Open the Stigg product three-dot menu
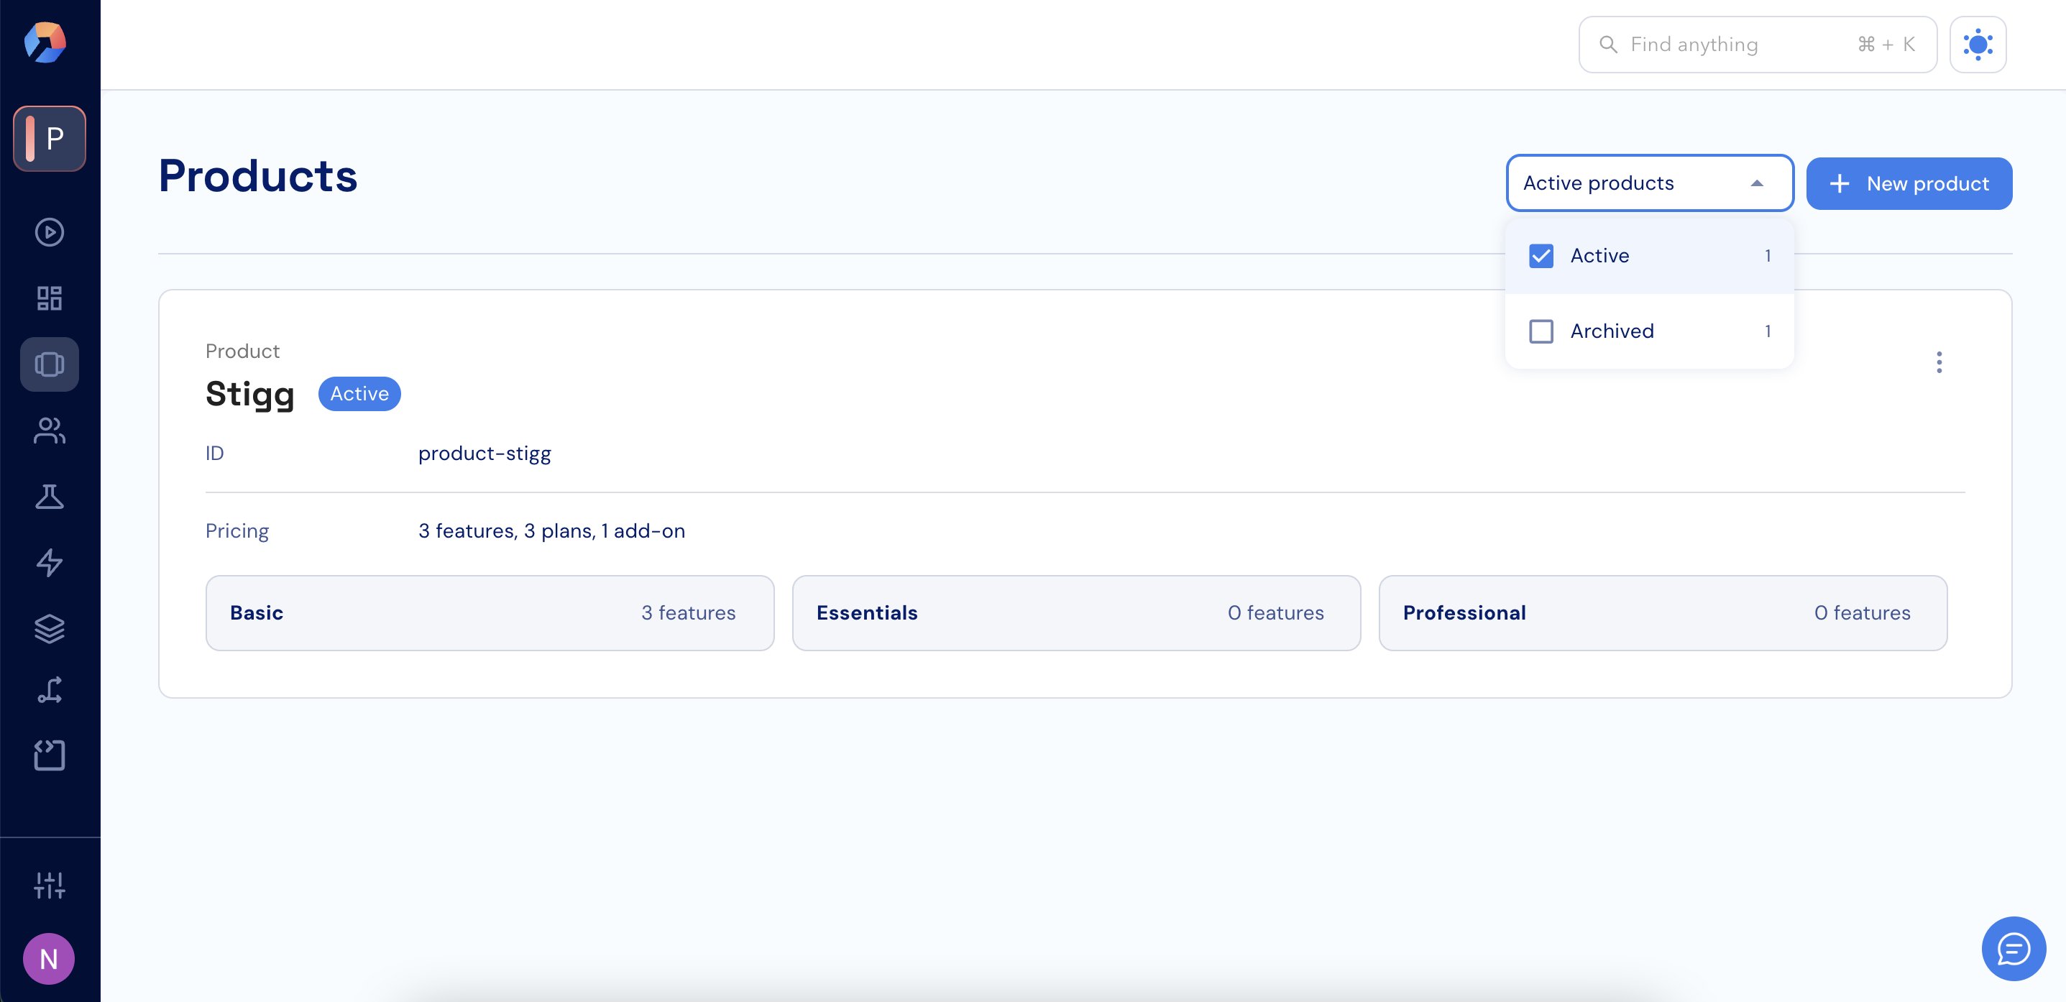The image size is (2066, 1002). [x=1939, y=362]
